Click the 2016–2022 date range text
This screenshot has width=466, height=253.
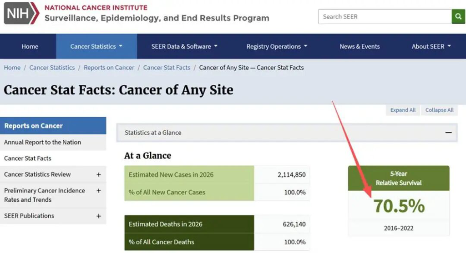[399, 228]
